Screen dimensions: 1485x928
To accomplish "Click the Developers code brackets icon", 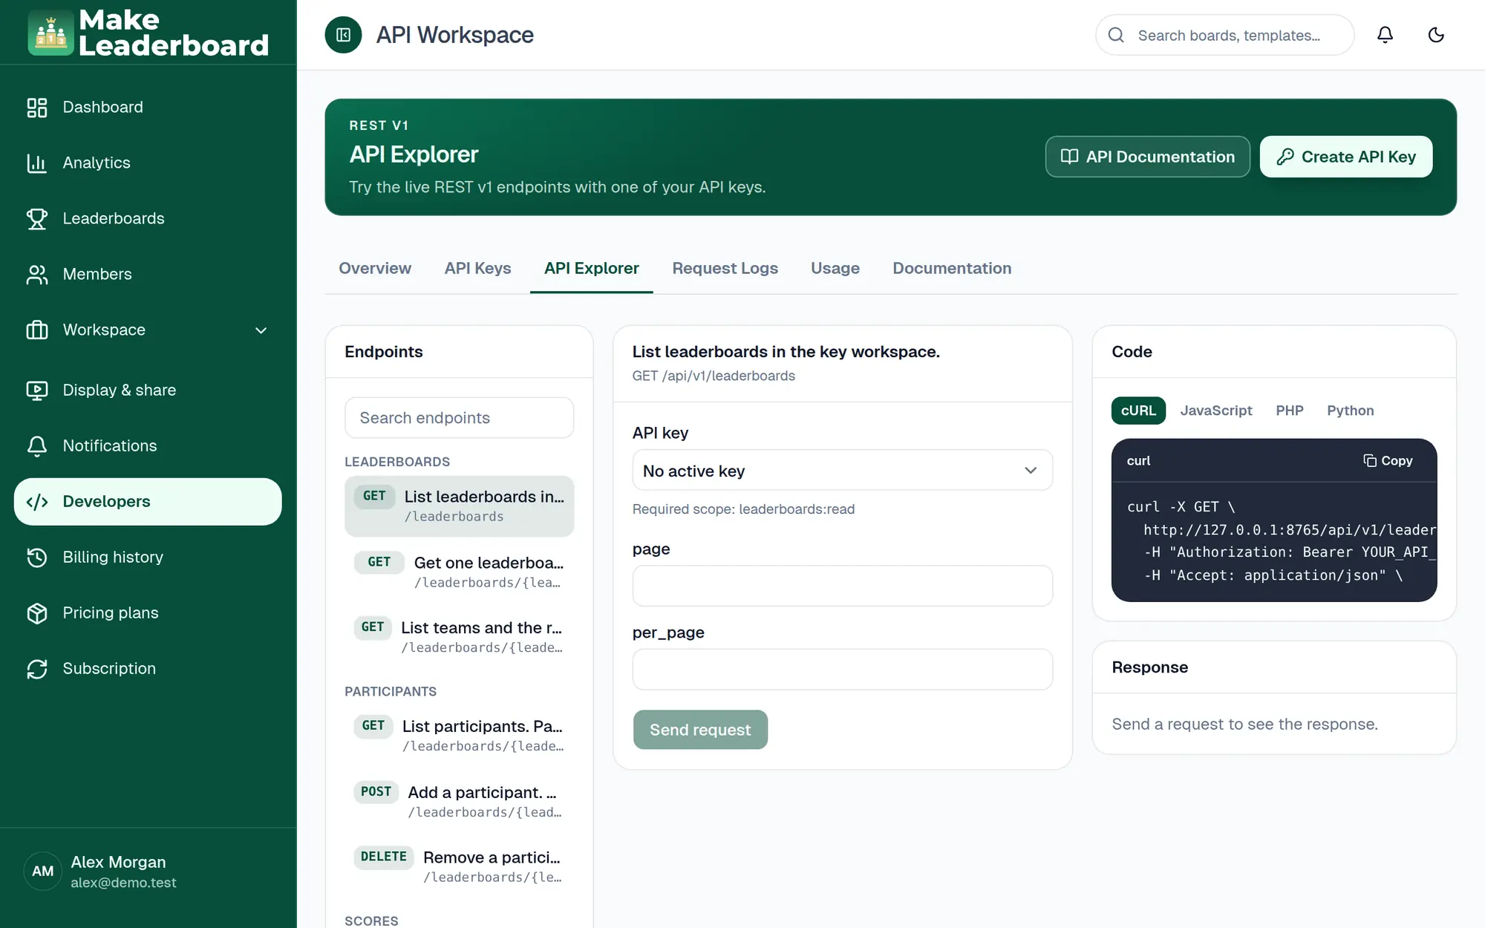I will point(37,502).
